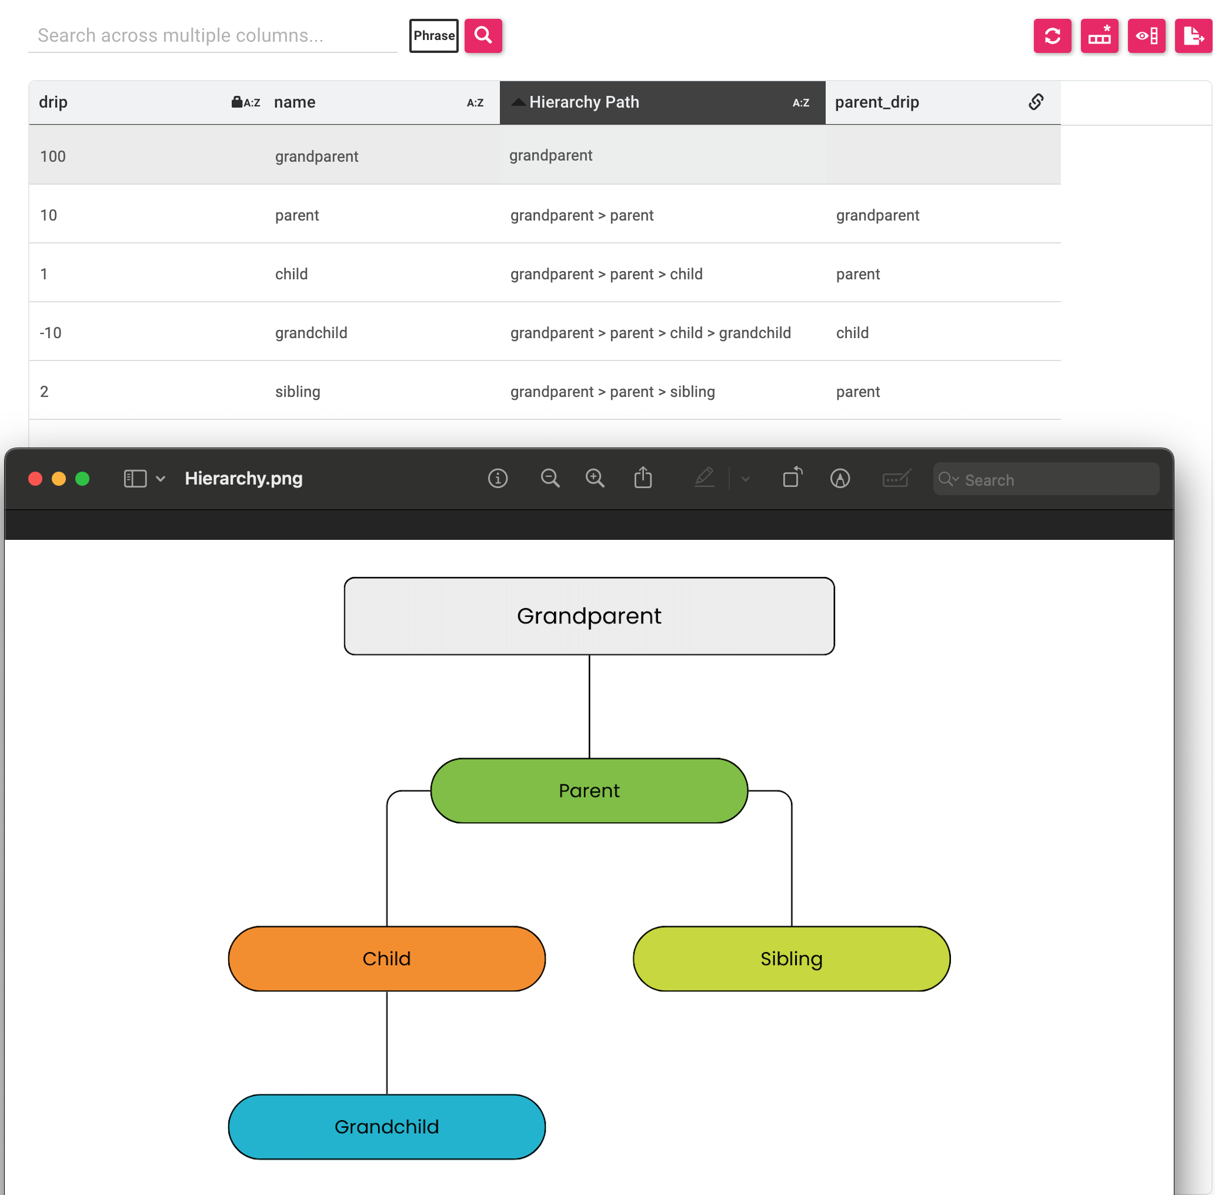The image size is (1215, 1195).
Task: Click the Hierarchy.png window title
Action: (243, 478)
